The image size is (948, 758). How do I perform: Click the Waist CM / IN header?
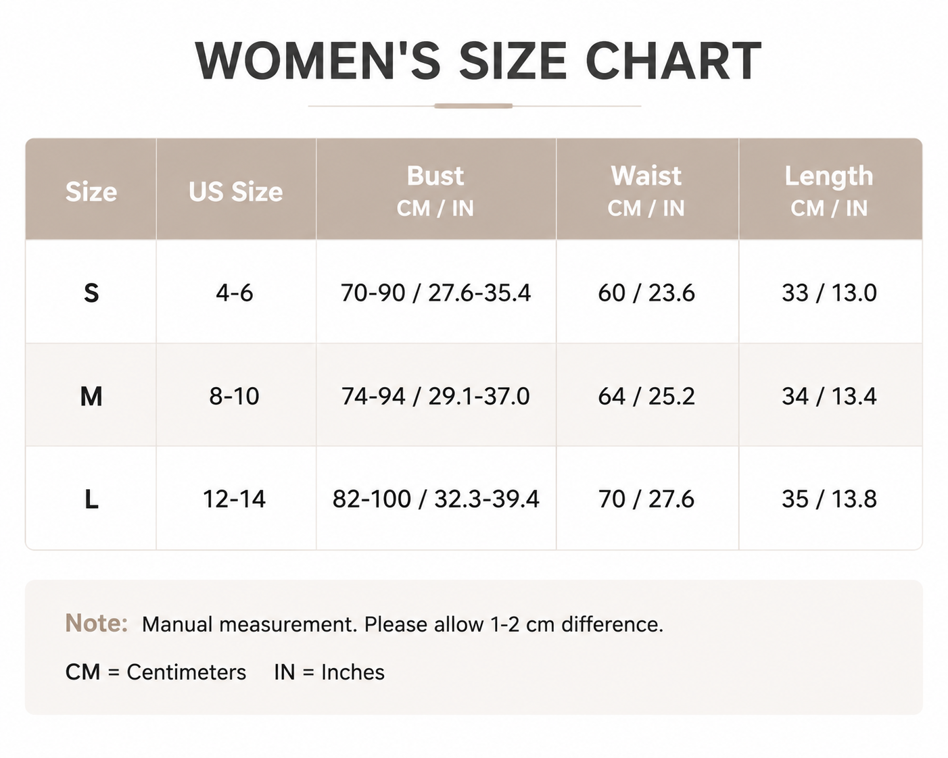[x=646, y=191]
